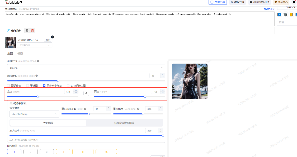Collapse the 反向词库 section chevron
Screen dimensions: 297x157
point(8,31)
